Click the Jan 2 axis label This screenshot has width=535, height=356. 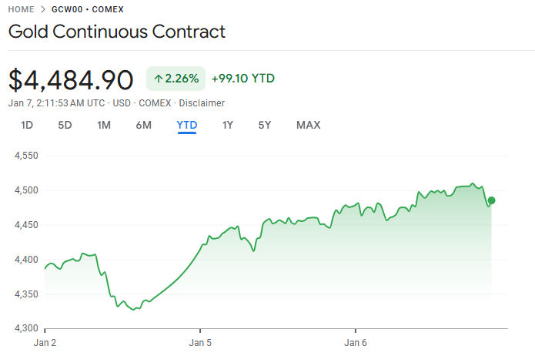[x=45, y=341]
